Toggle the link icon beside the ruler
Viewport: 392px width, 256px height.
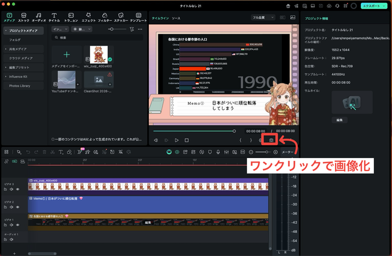pyautogui.click(x=6, y=162)
